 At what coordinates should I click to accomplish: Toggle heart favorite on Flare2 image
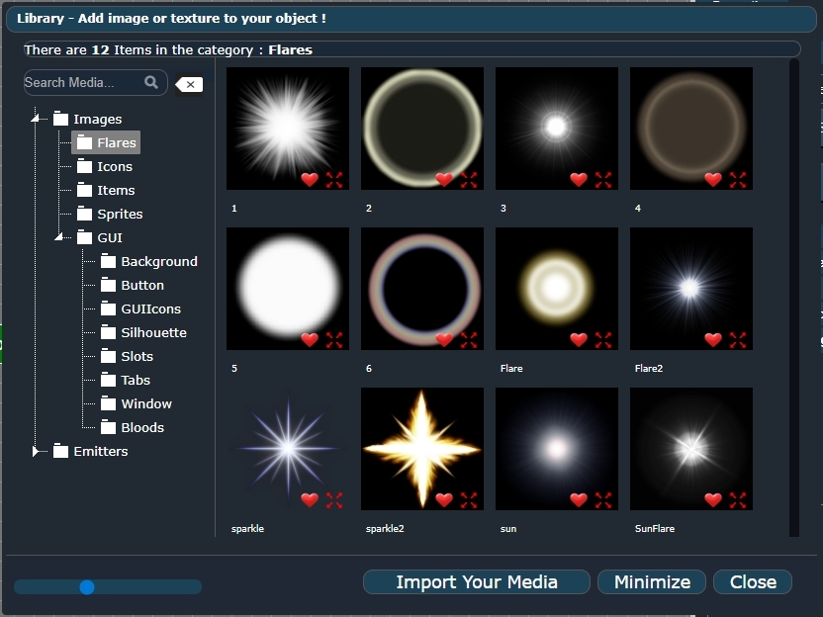pyautogui.click(x=713, y=339)
